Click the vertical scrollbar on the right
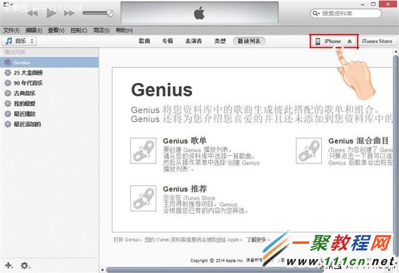 tap(396, 155)
